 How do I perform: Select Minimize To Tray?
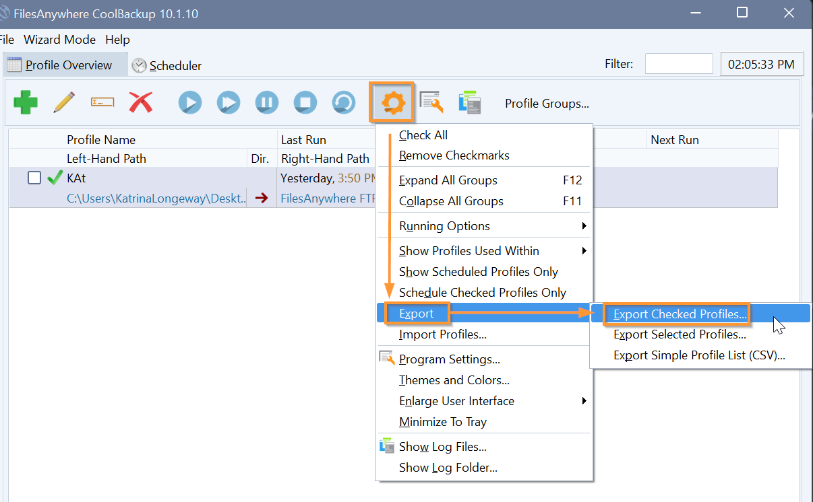(x=483, y=422)
